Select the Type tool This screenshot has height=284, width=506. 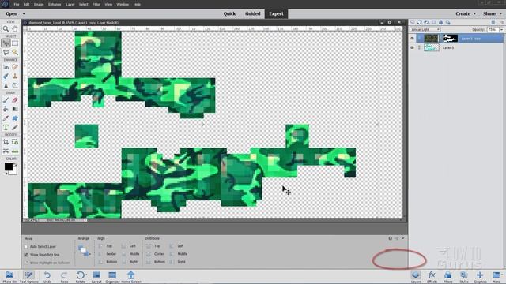pyautogui.click(x=6, y=128)
